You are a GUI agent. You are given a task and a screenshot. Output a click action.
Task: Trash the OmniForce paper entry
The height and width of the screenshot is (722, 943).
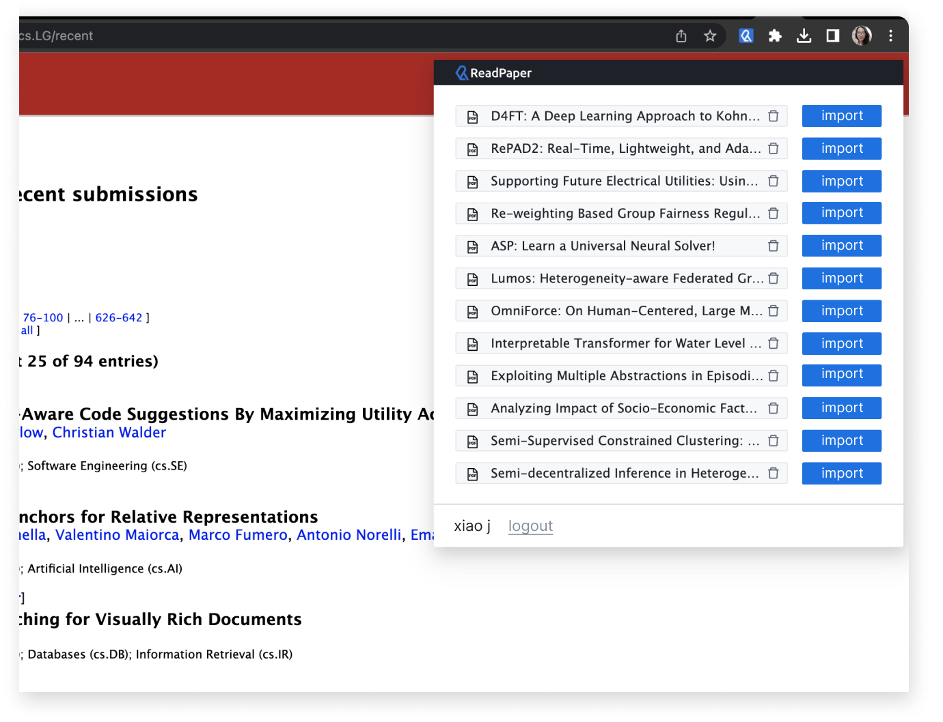(x=774, y=311)
